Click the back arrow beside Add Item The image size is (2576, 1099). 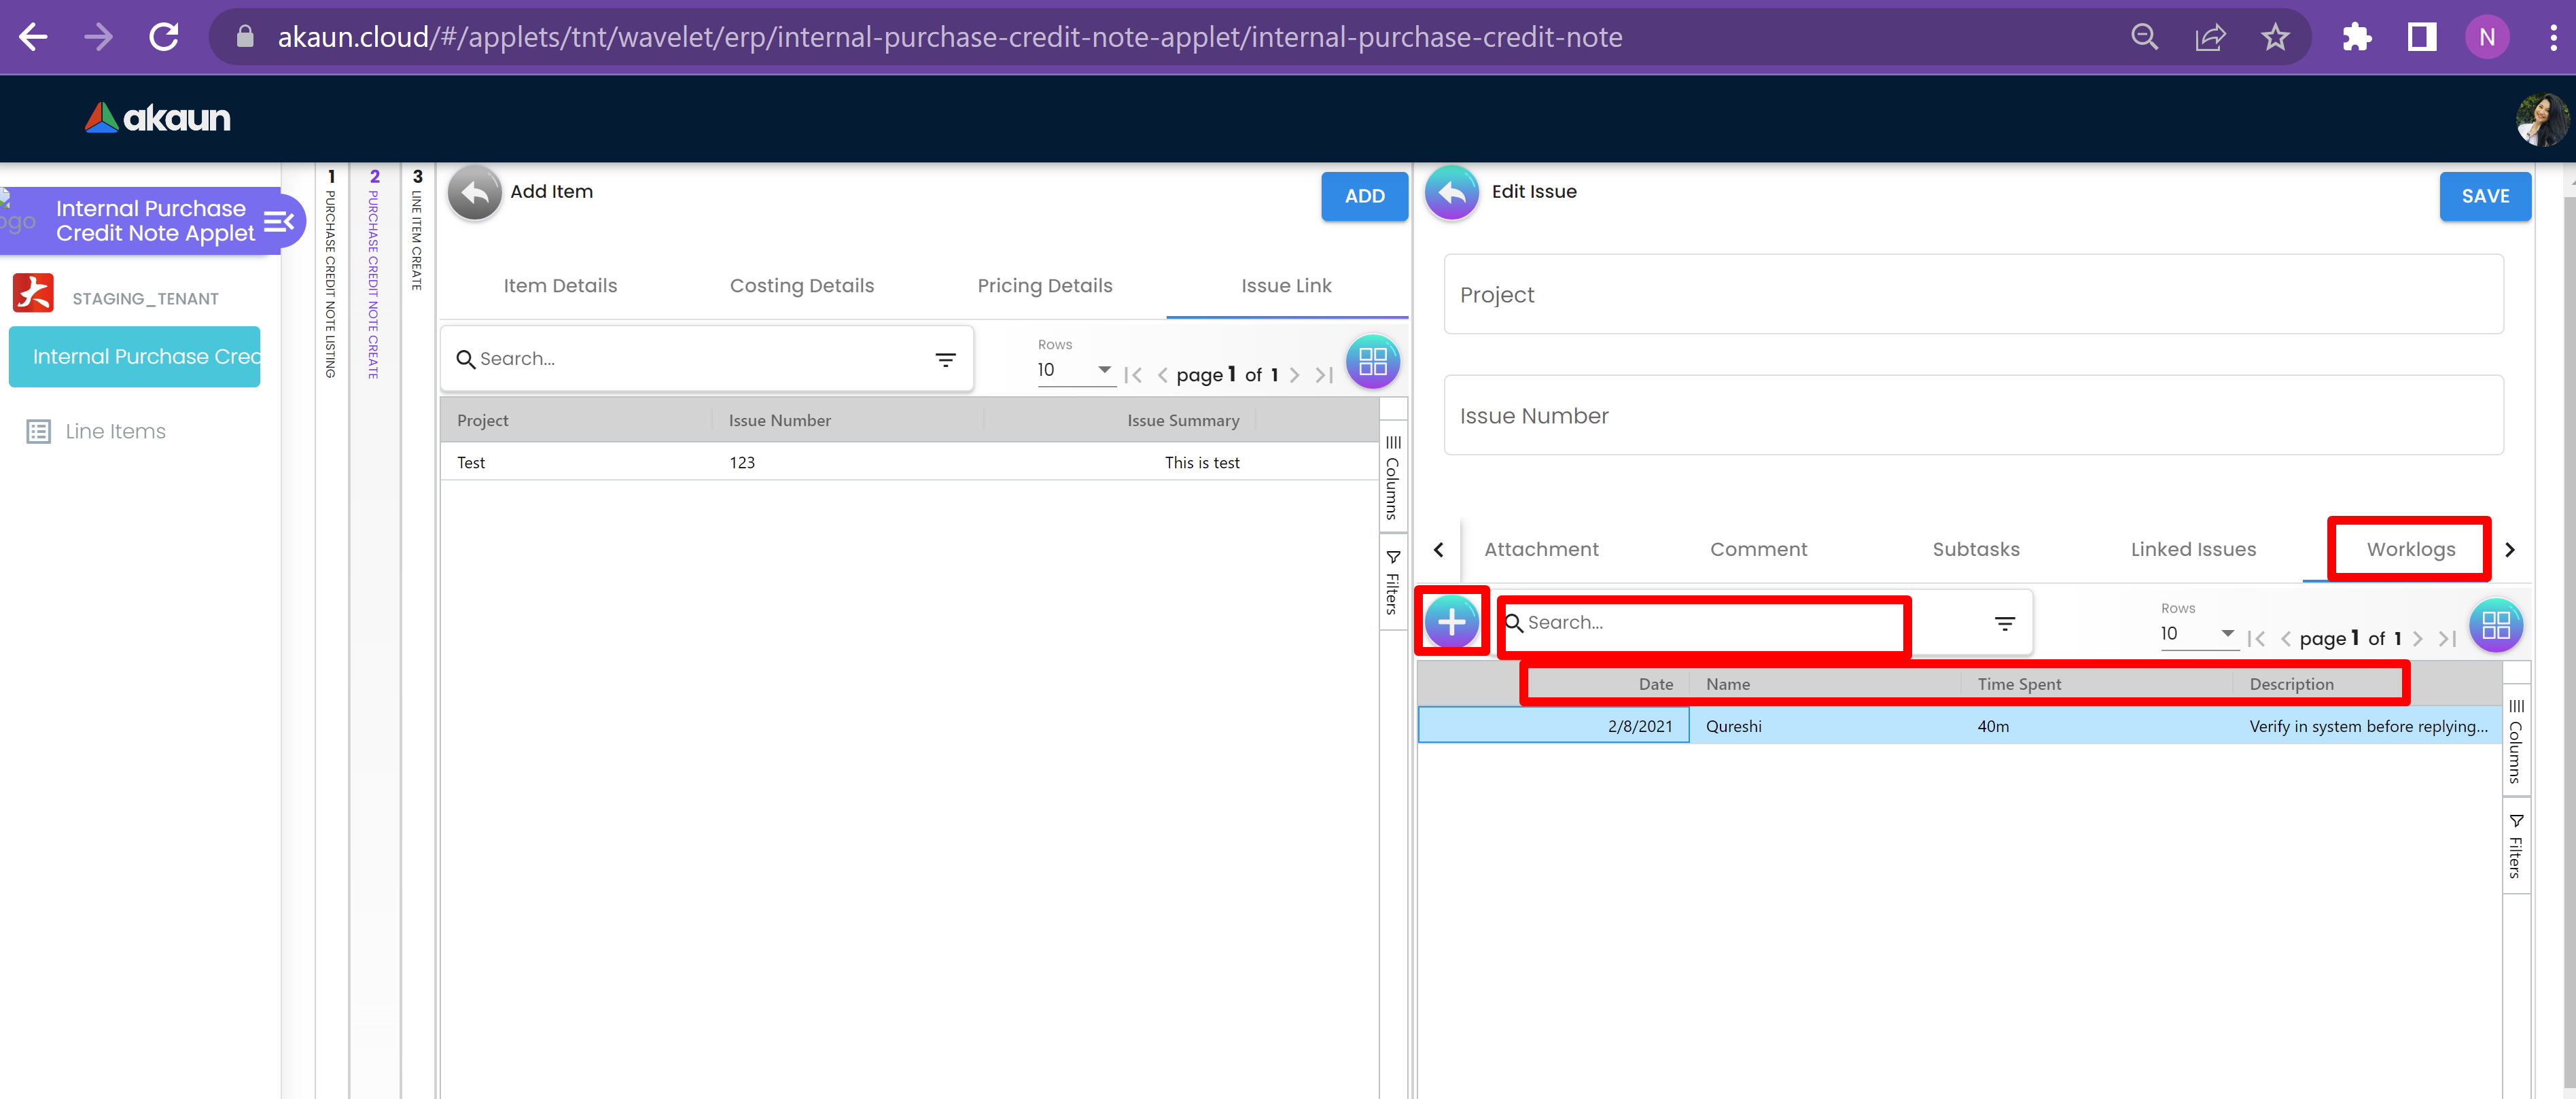point(474,192)
